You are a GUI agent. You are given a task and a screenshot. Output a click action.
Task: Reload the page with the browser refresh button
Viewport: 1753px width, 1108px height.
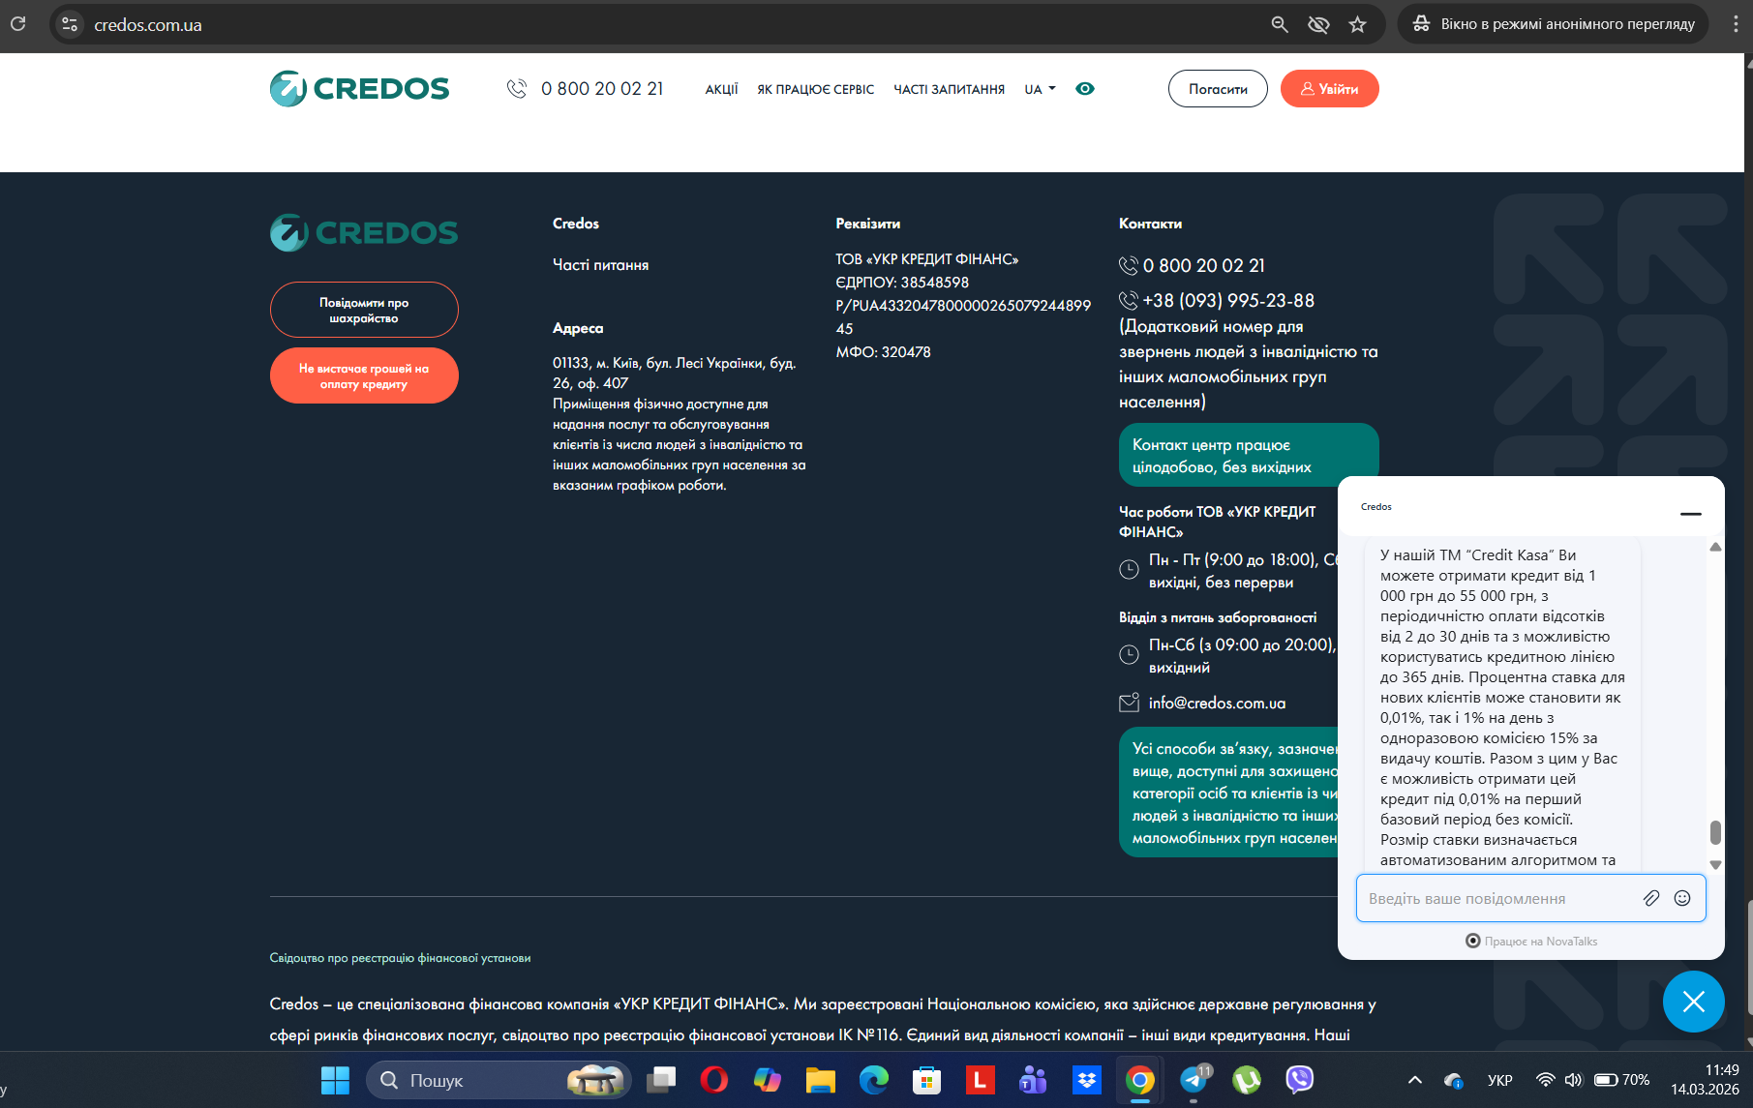pyautogui.click(x=17, y=24)
